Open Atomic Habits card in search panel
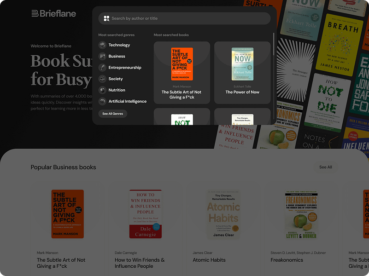 click(x=242, y=116)
